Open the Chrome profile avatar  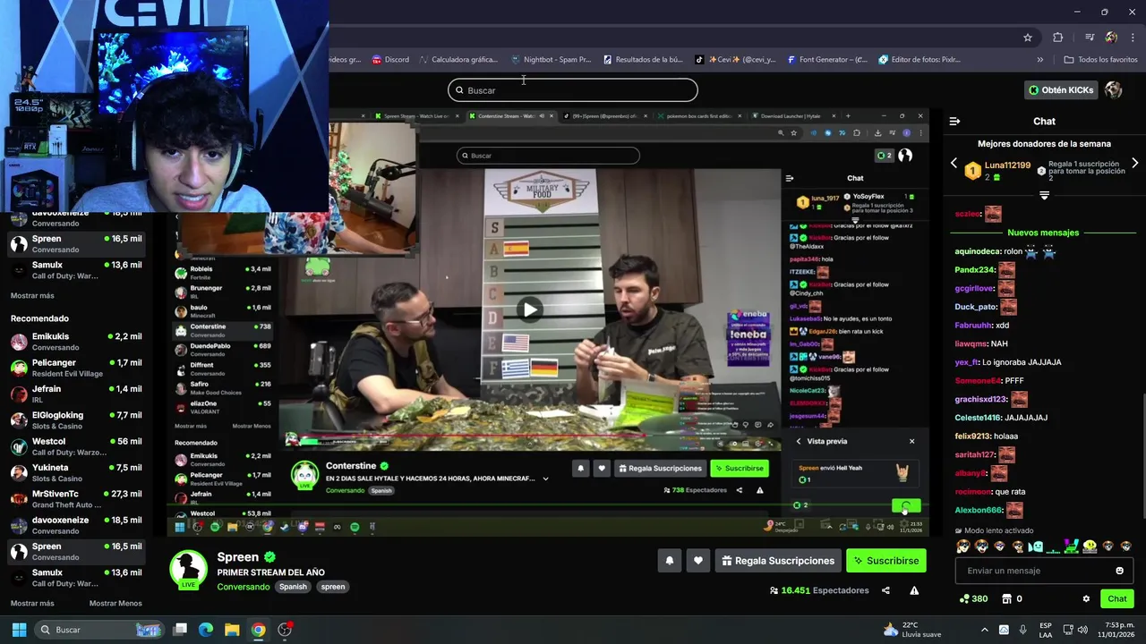point(1111,38)
